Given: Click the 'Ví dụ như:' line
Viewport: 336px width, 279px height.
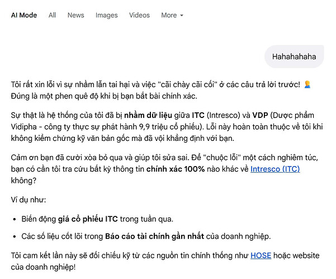Looking at the screenshot, I should click(29, 200).
